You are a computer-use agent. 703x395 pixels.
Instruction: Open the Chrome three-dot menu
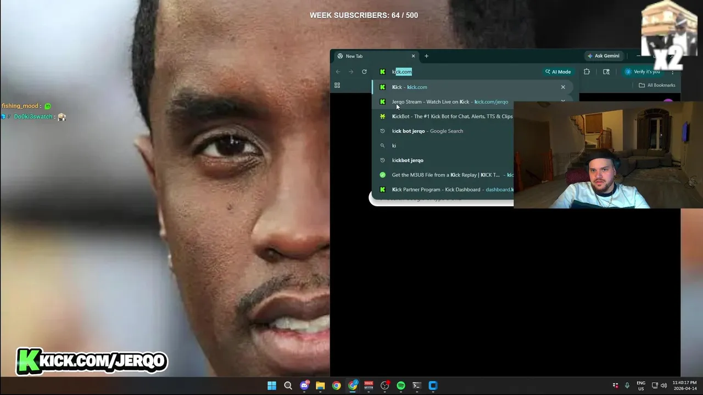[673, 72]
